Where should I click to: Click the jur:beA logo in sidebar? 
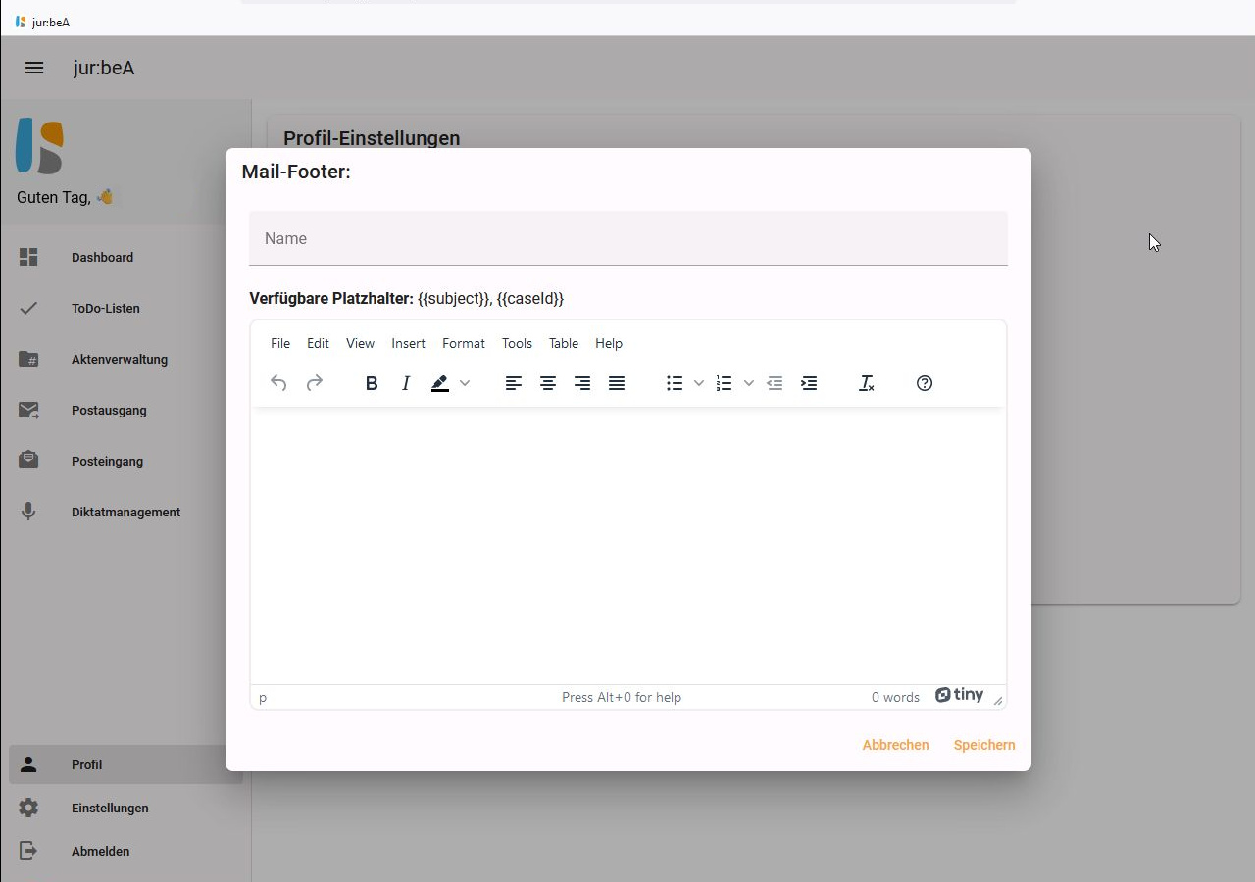coord(39,146)
